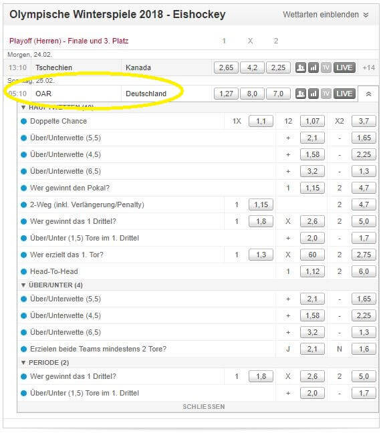Viewport: 385px width, 433px height.
Task: Collapse OAR match details with chevron arrow
Action: point(368,94)
